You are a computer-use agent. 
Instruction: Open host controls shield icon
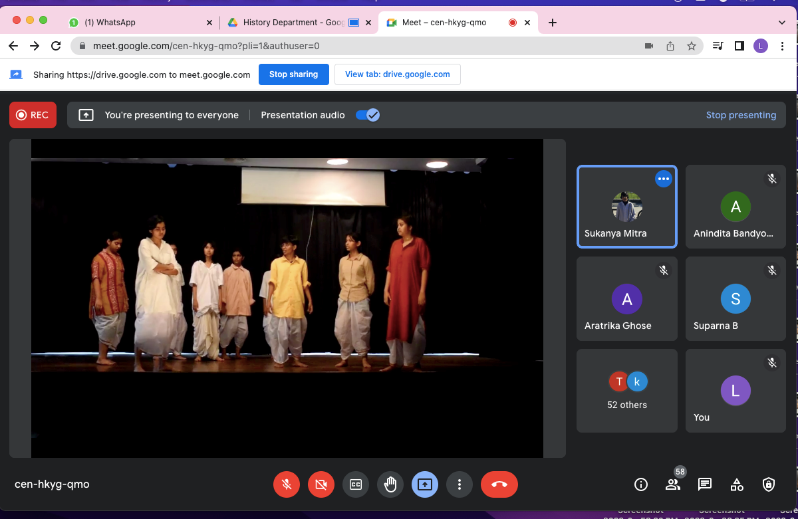click(769, 484)
